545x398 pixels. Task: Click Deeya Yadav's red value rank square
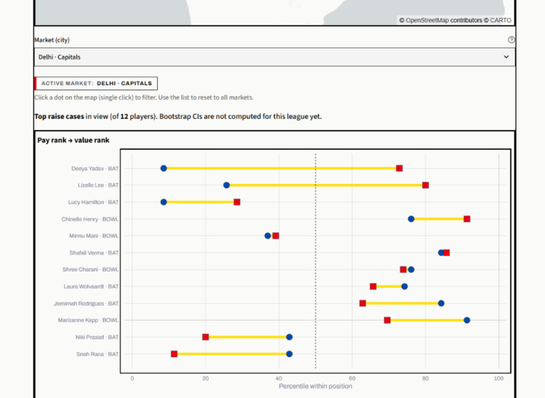(399, 168)
